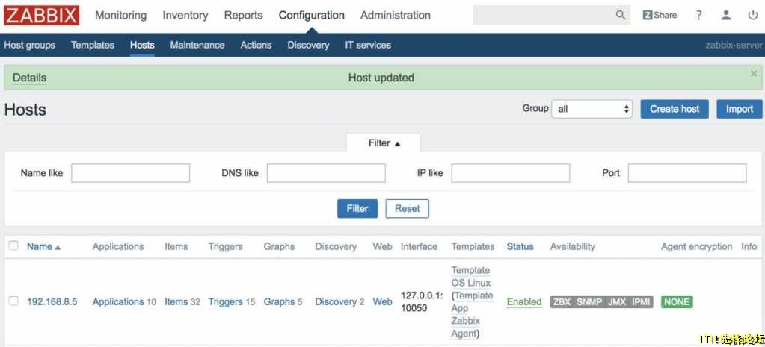The width and height of the screenshot is (765, 347).
Task: Open the Zabbix Share link
Action: (x=660, y=15)
